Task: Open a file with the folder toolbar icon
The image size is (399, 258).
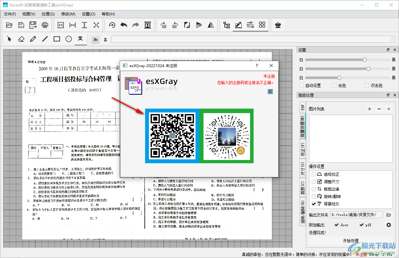Action: click(9, 25)
